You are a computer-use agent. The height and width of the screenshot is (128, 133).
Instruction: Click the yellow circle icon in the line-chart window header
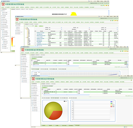coord(124,51)
